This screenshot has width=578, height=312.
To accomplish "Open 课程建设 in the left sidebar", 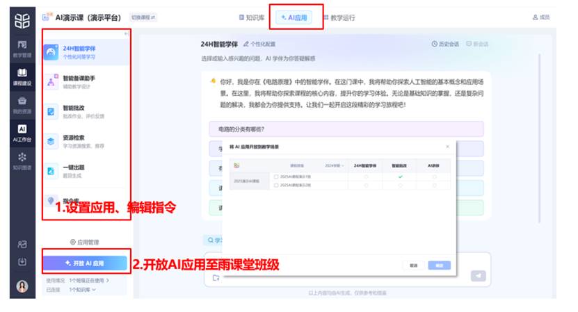I will click(x=22, y=75).
